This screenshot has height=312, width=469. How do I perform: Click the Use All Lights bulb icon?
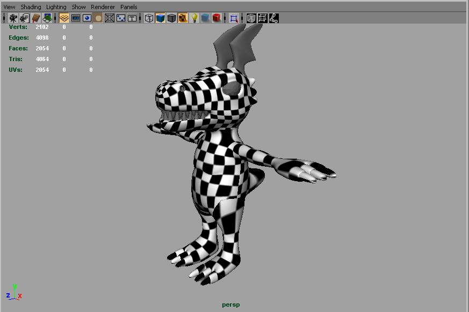pos(194,18)
